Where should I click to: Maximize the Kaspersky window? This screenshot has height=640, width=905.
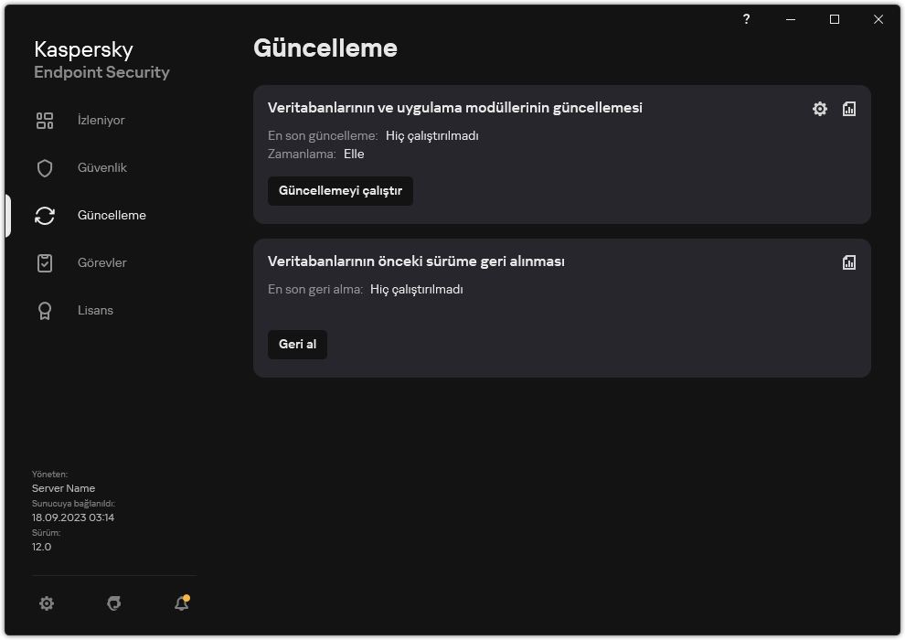[x=835, y=19]
